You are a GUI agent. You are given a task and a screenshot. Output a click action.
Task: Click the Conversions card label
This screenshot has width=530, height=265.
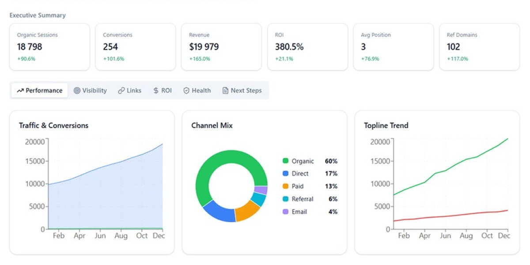point(117,35)
